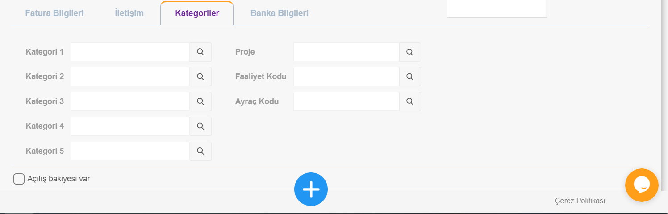Click the Faaliyet Kodu input box
This screenshot has height=214, width=668.
click(346, 76)
